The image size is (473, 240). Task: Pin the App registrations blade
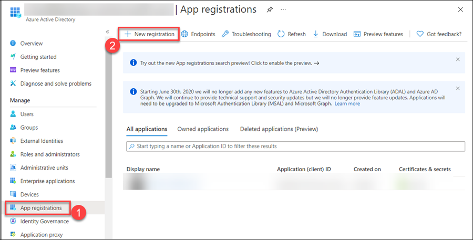point(270,9)
